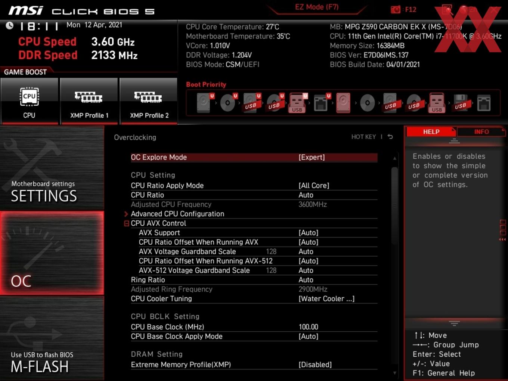Image resolution: width=508 pixels, height=381 pixels.
Task: Click the back arrow beside HOT KEY
Action: point(390,137)
